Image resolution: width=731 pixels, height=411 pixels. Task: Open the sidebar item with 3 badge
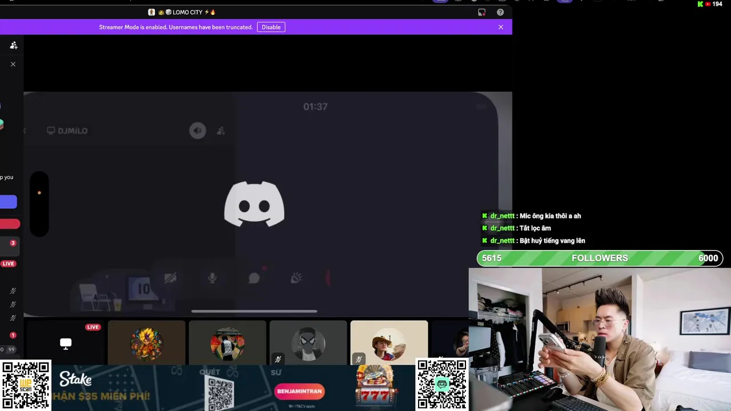click(10, 247)
